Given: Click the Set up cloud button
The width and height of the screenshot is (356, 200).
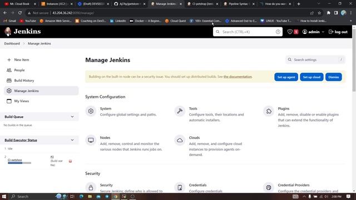Looking at the screenshot, I should click(x=311, y=77).
